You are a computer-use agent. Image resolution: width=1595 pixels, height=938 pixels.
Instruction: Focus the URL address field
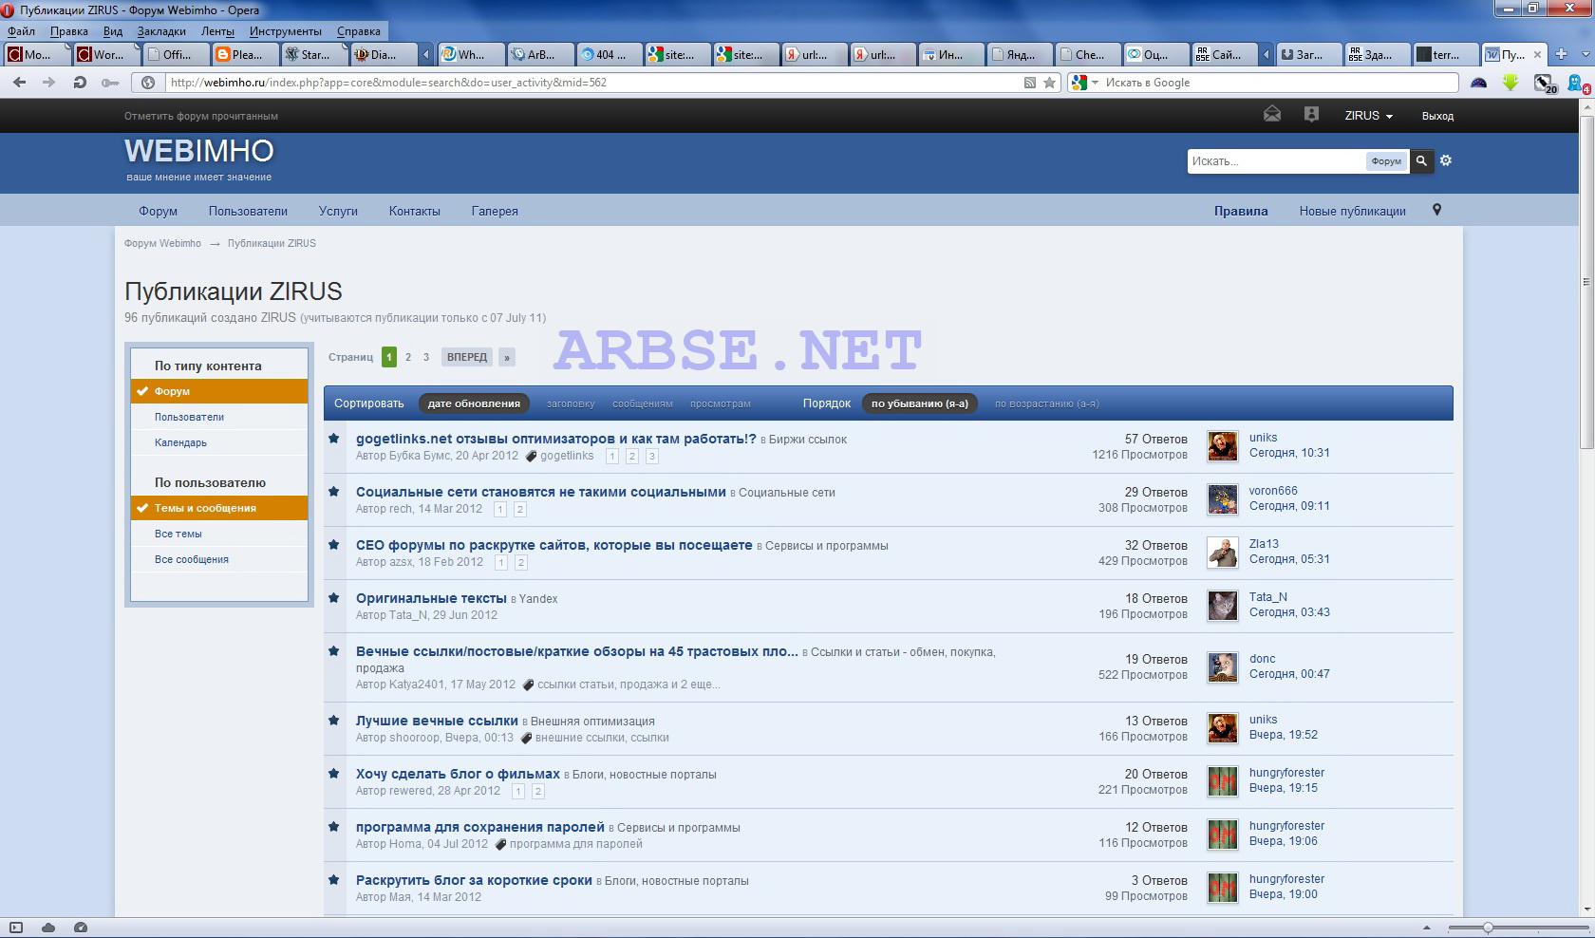pos(593,83)
